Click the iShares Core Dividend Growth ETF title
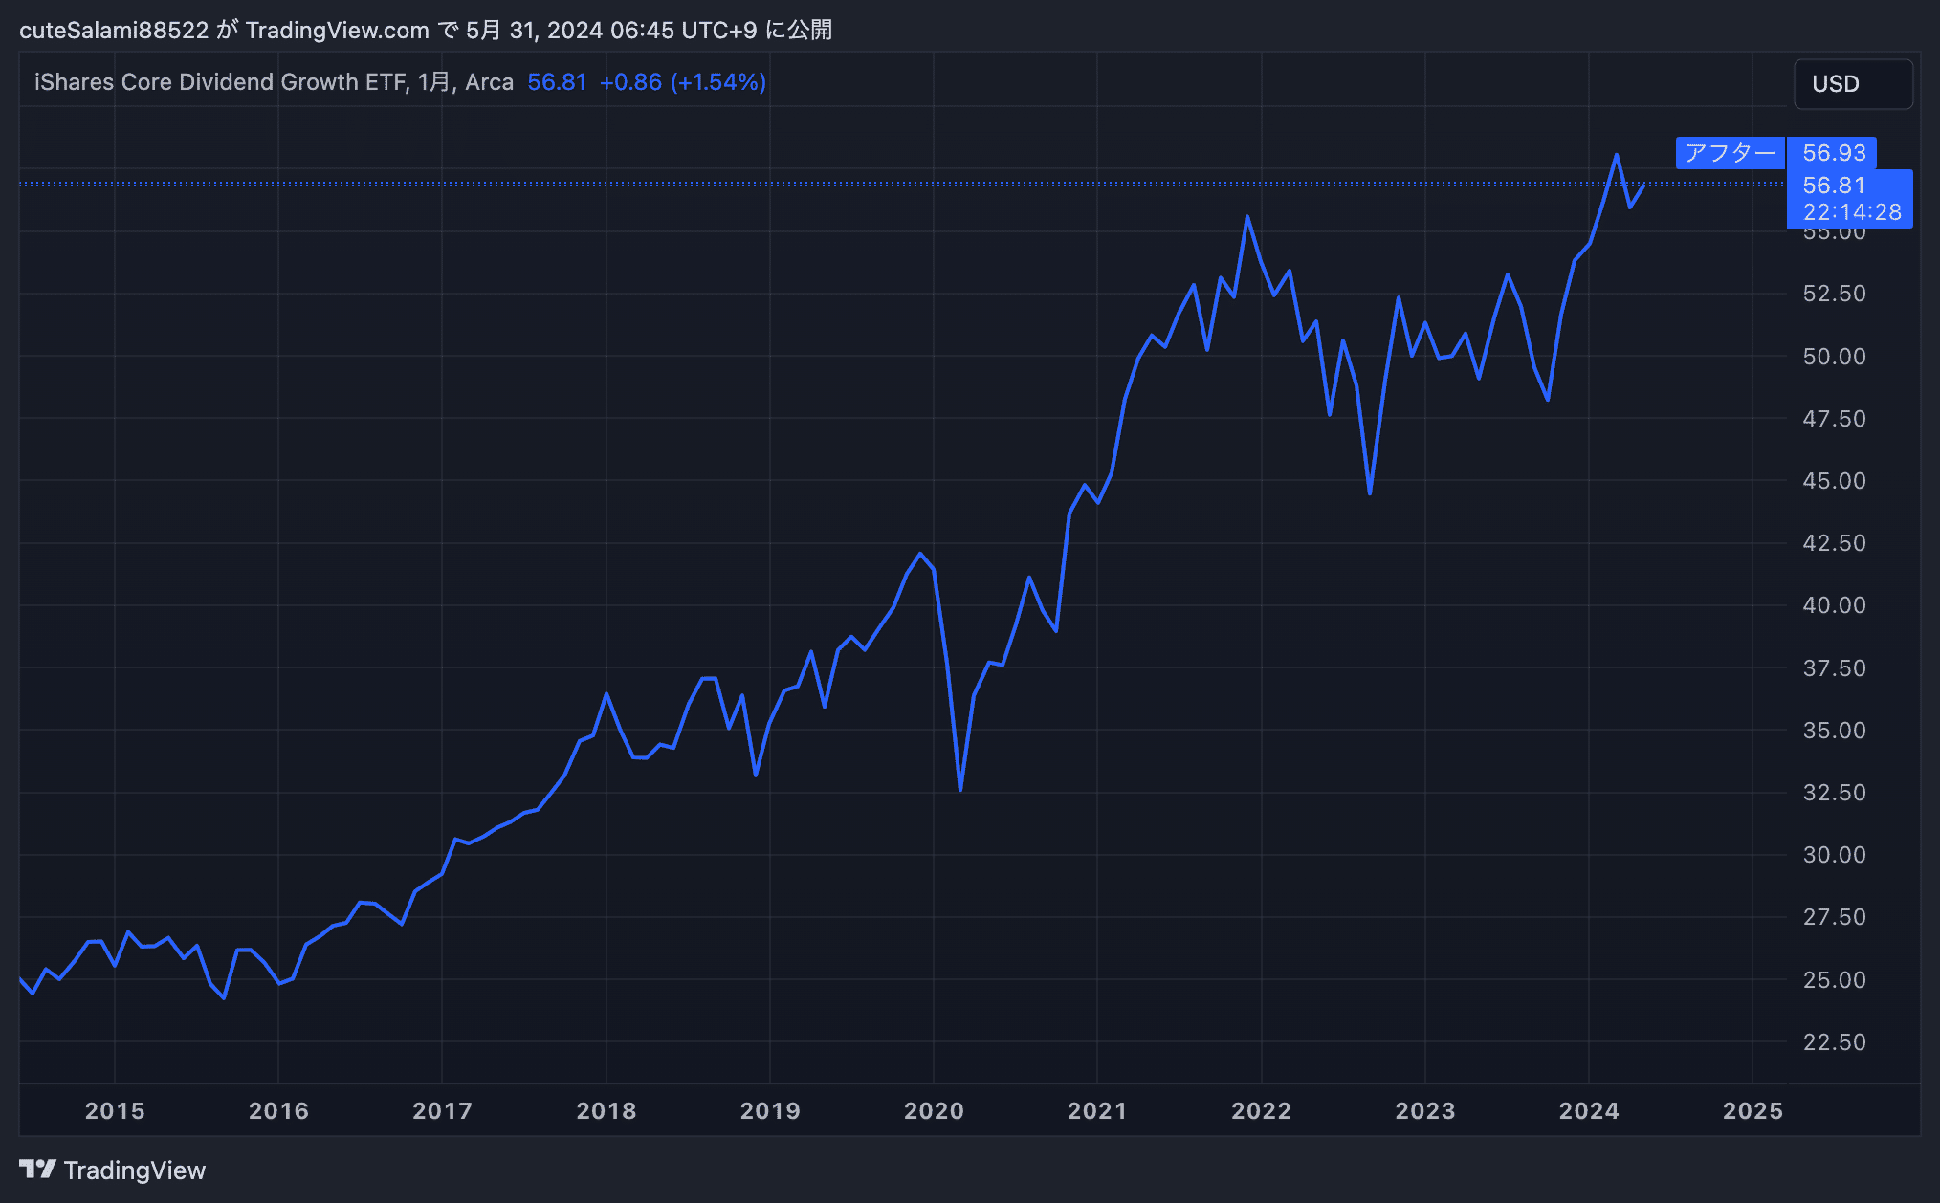 pos(221,82)
